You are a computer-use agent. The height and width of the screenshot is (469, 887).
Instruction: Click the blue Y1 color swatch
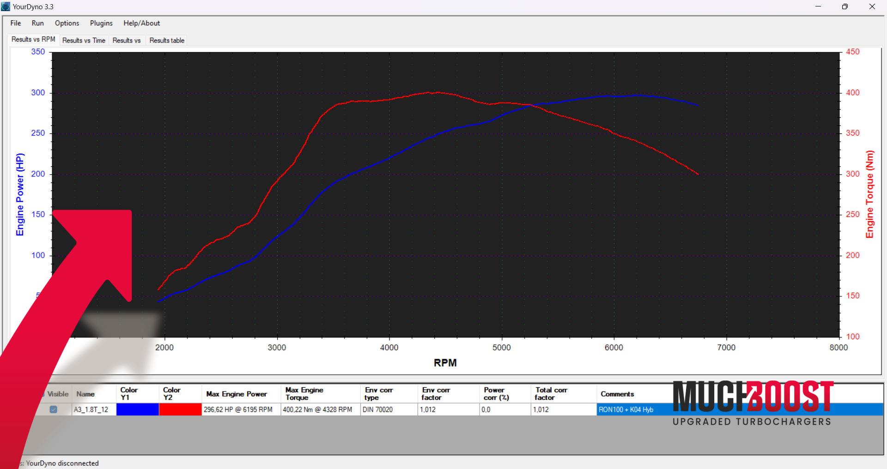tap(137, 409)
